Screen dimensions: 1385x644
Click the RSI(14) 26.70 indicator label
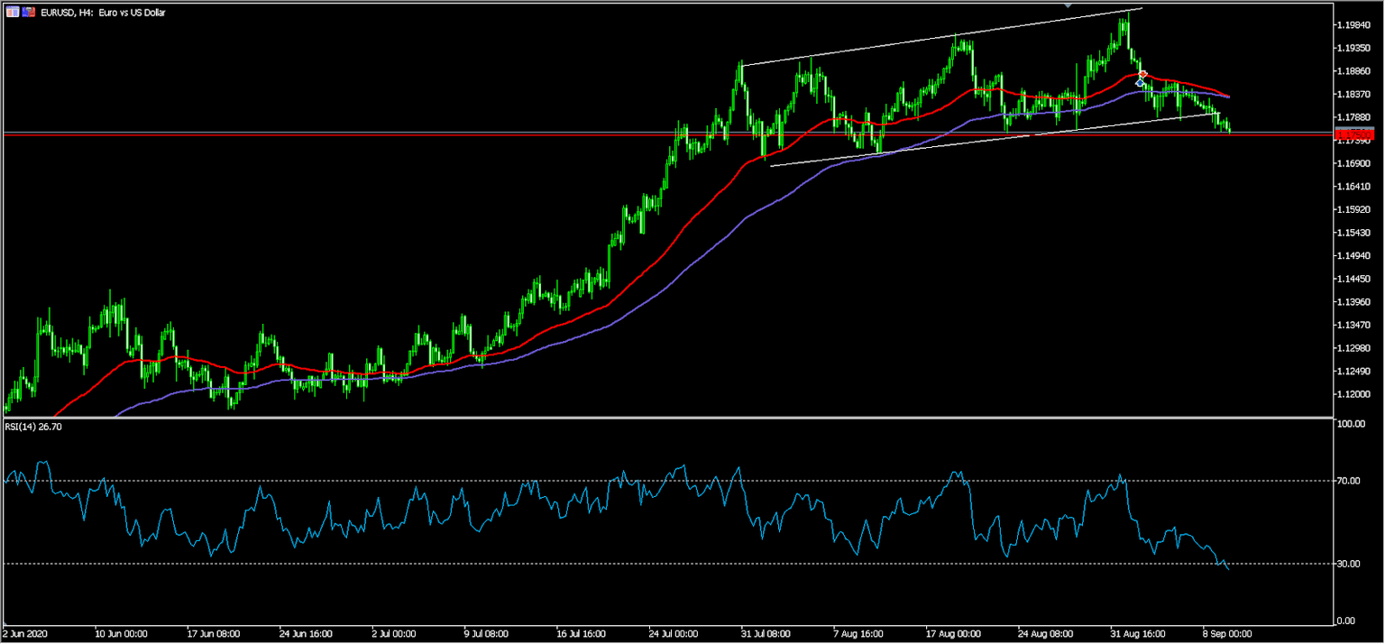pos(33,427)
